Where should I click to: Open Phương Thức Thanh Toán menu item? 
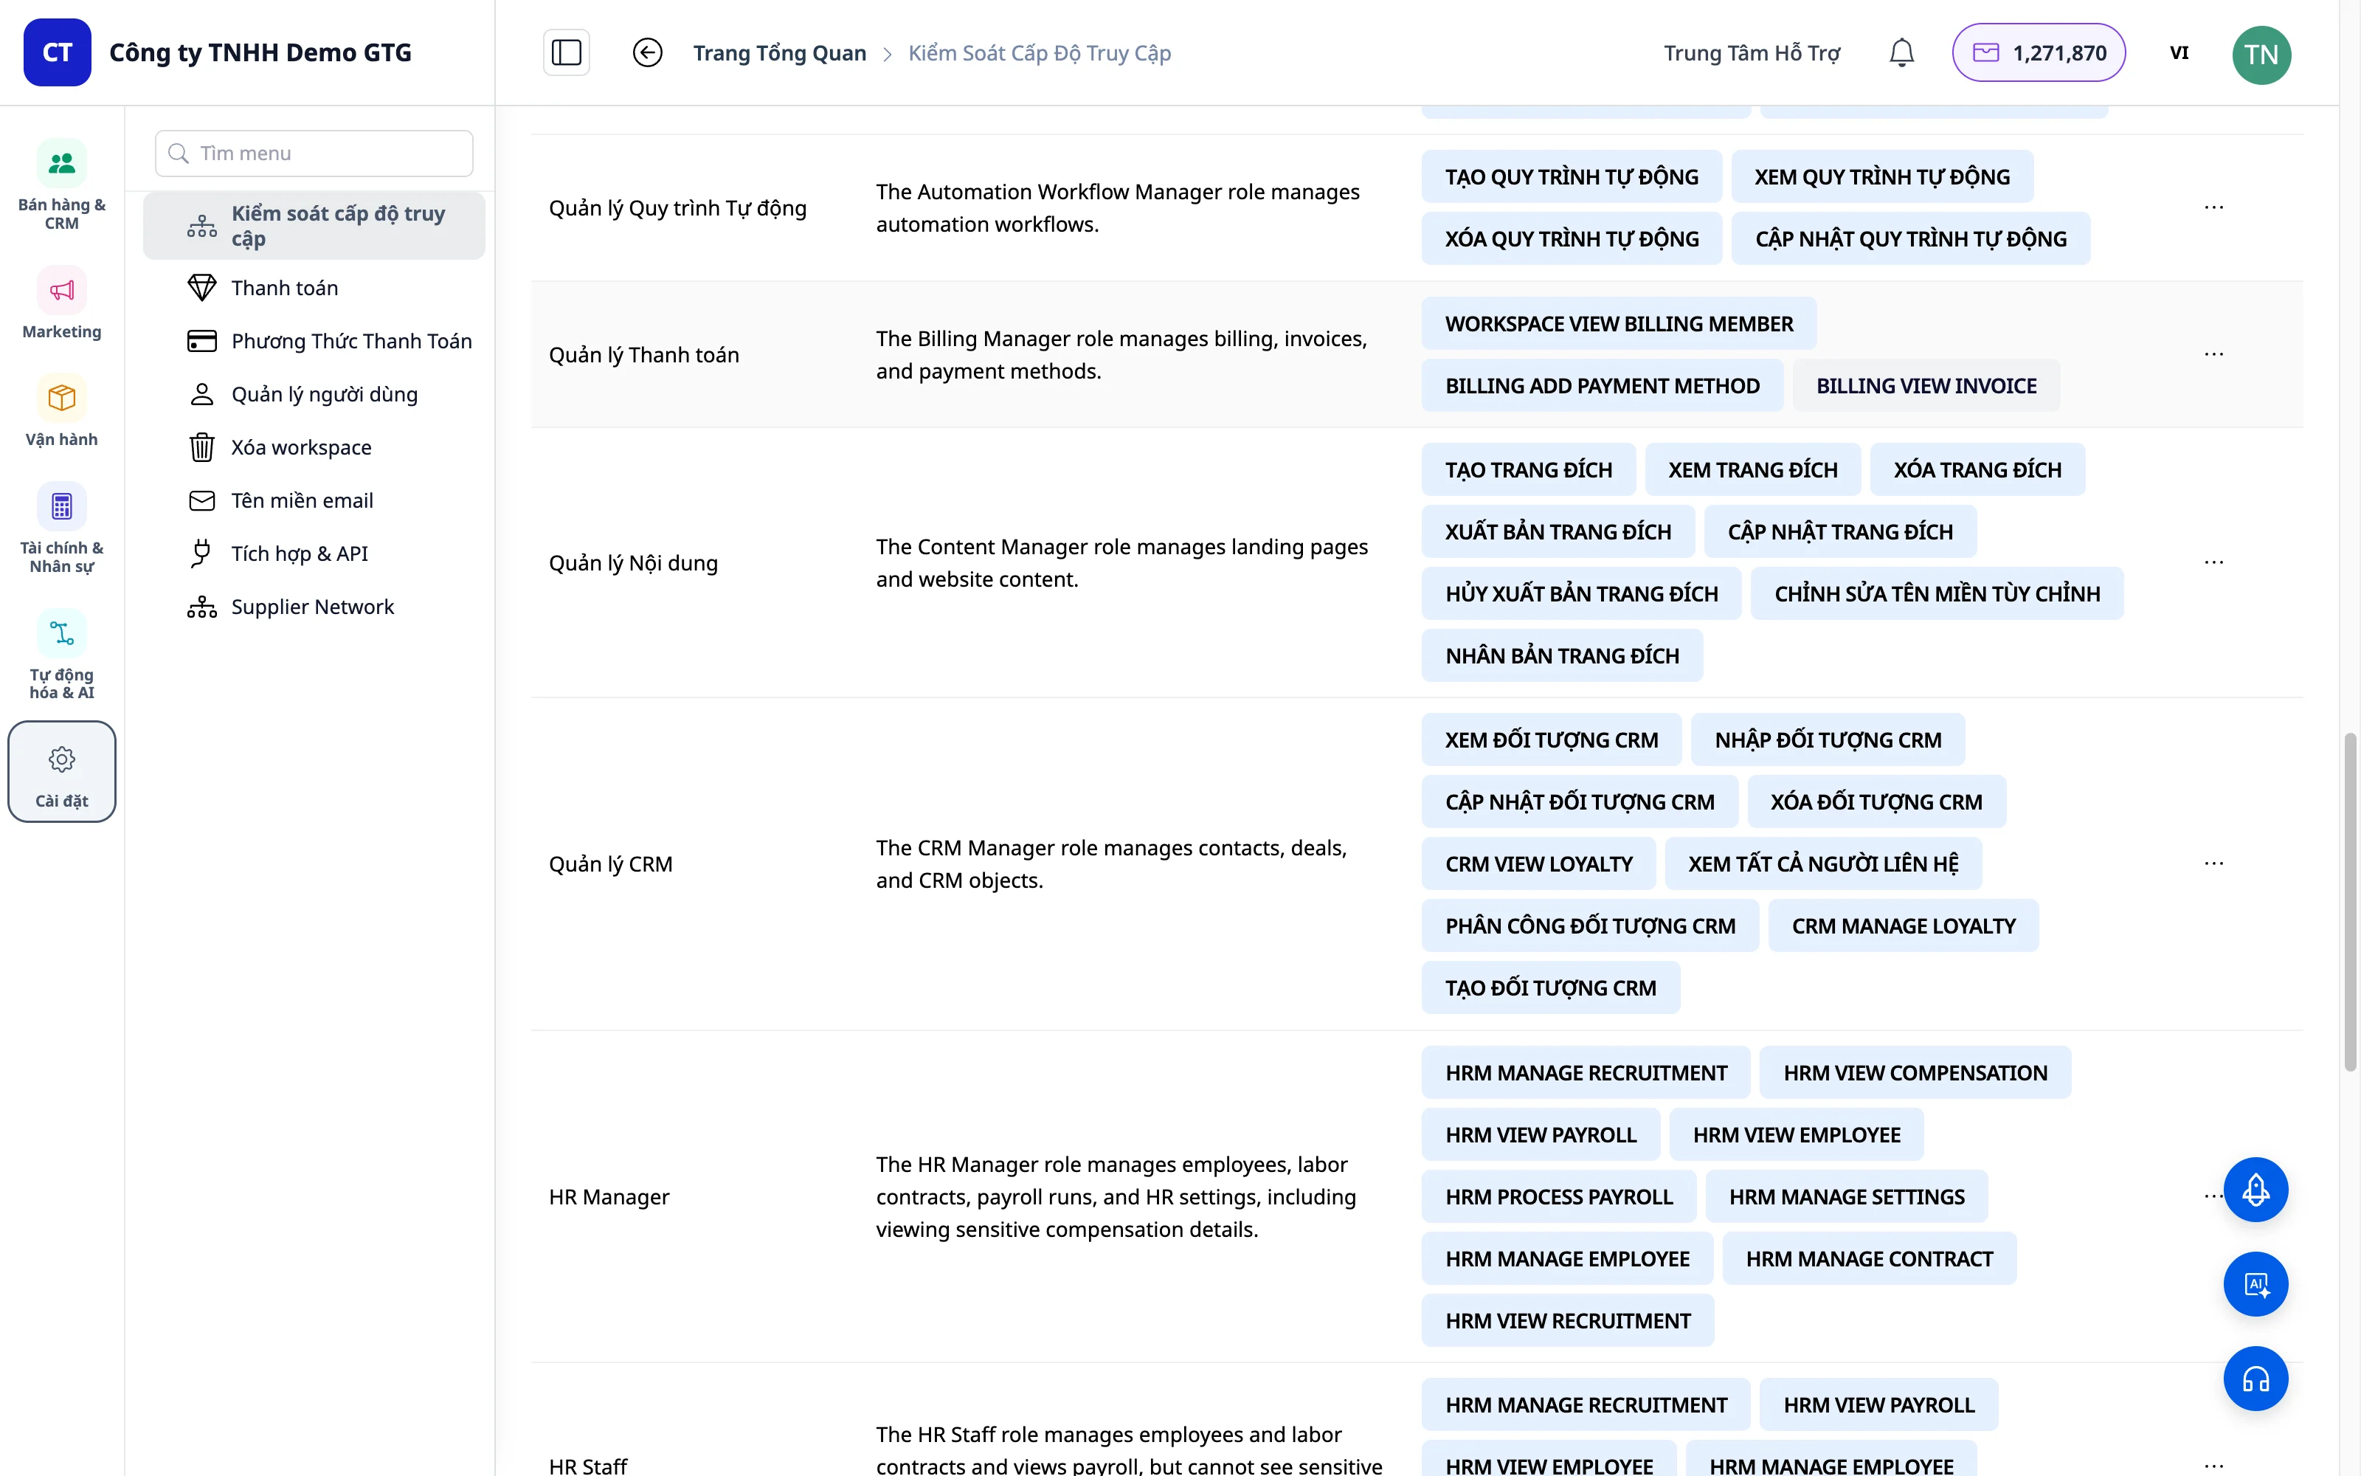click(314, 341)
